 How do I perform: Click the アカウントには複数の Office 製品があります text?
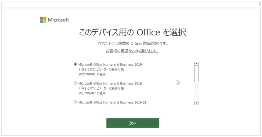(x=132, y=44)
